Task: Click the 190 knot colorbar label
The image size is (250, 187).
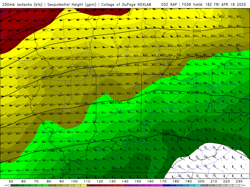Action: 188,181
